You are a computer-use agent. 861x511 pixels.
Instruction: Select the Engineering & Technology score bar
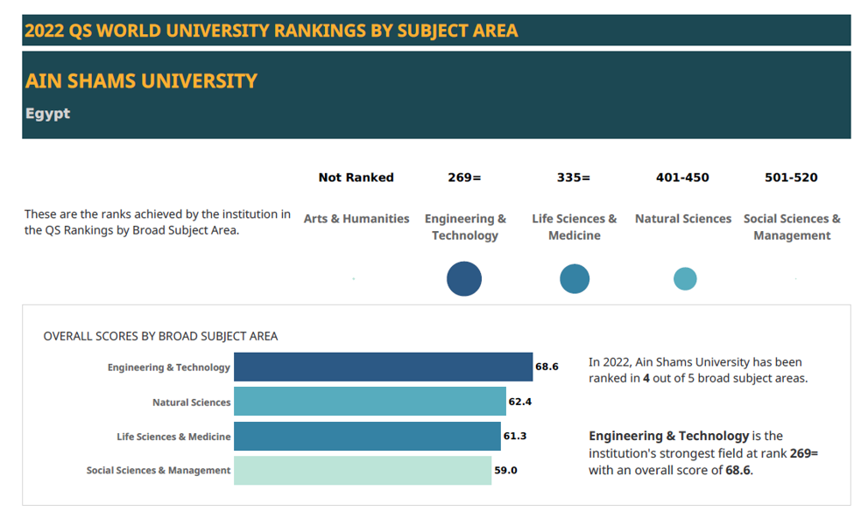click(x=383, y=367)
